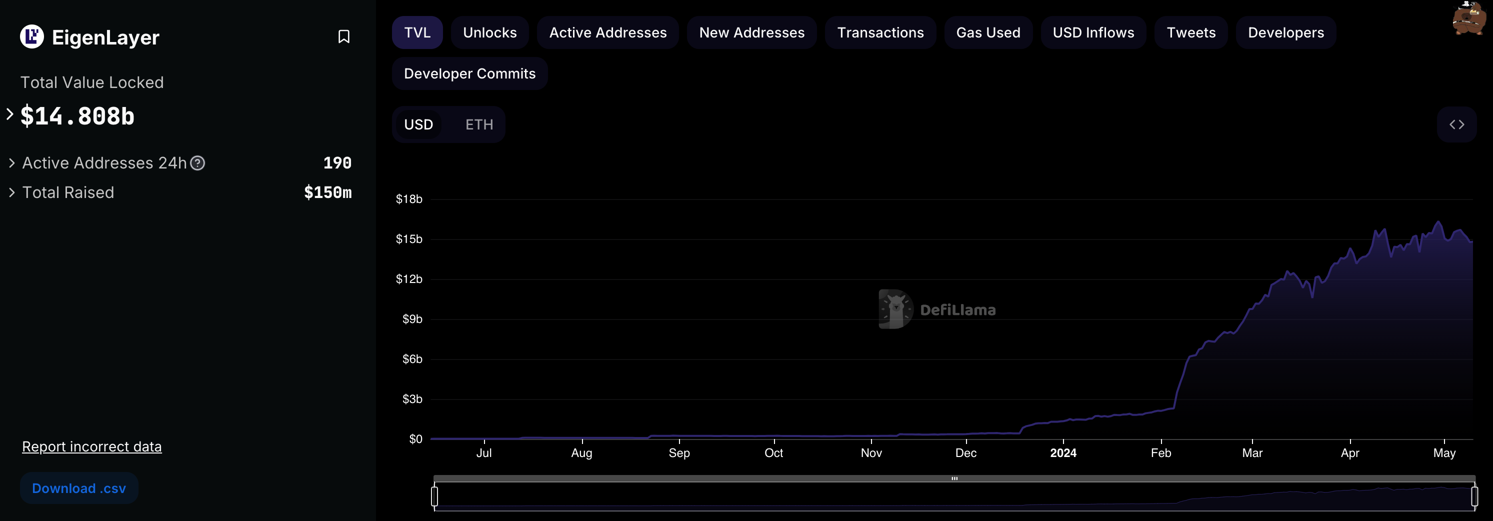This screenshot has width=1493, height=521.
Task: Select USD chart denomination
Action: pos(418,124)
